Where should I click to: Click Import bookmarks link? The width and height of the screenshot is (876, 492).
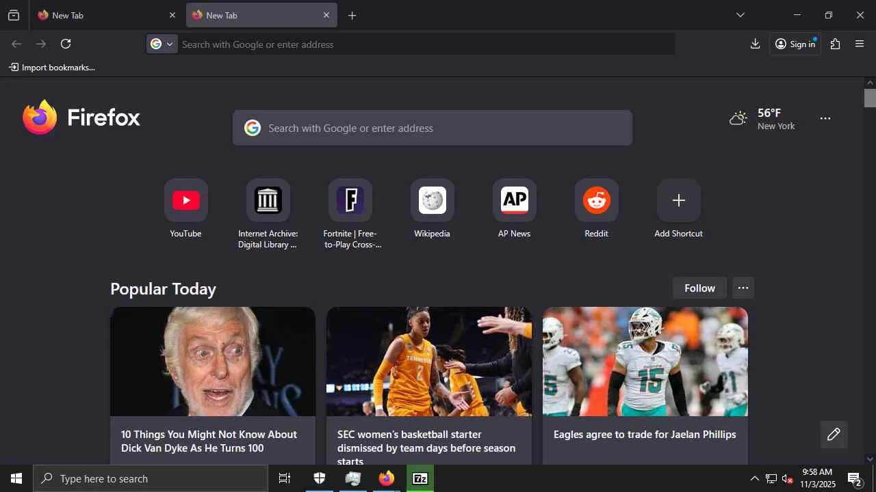coord(52,68)
